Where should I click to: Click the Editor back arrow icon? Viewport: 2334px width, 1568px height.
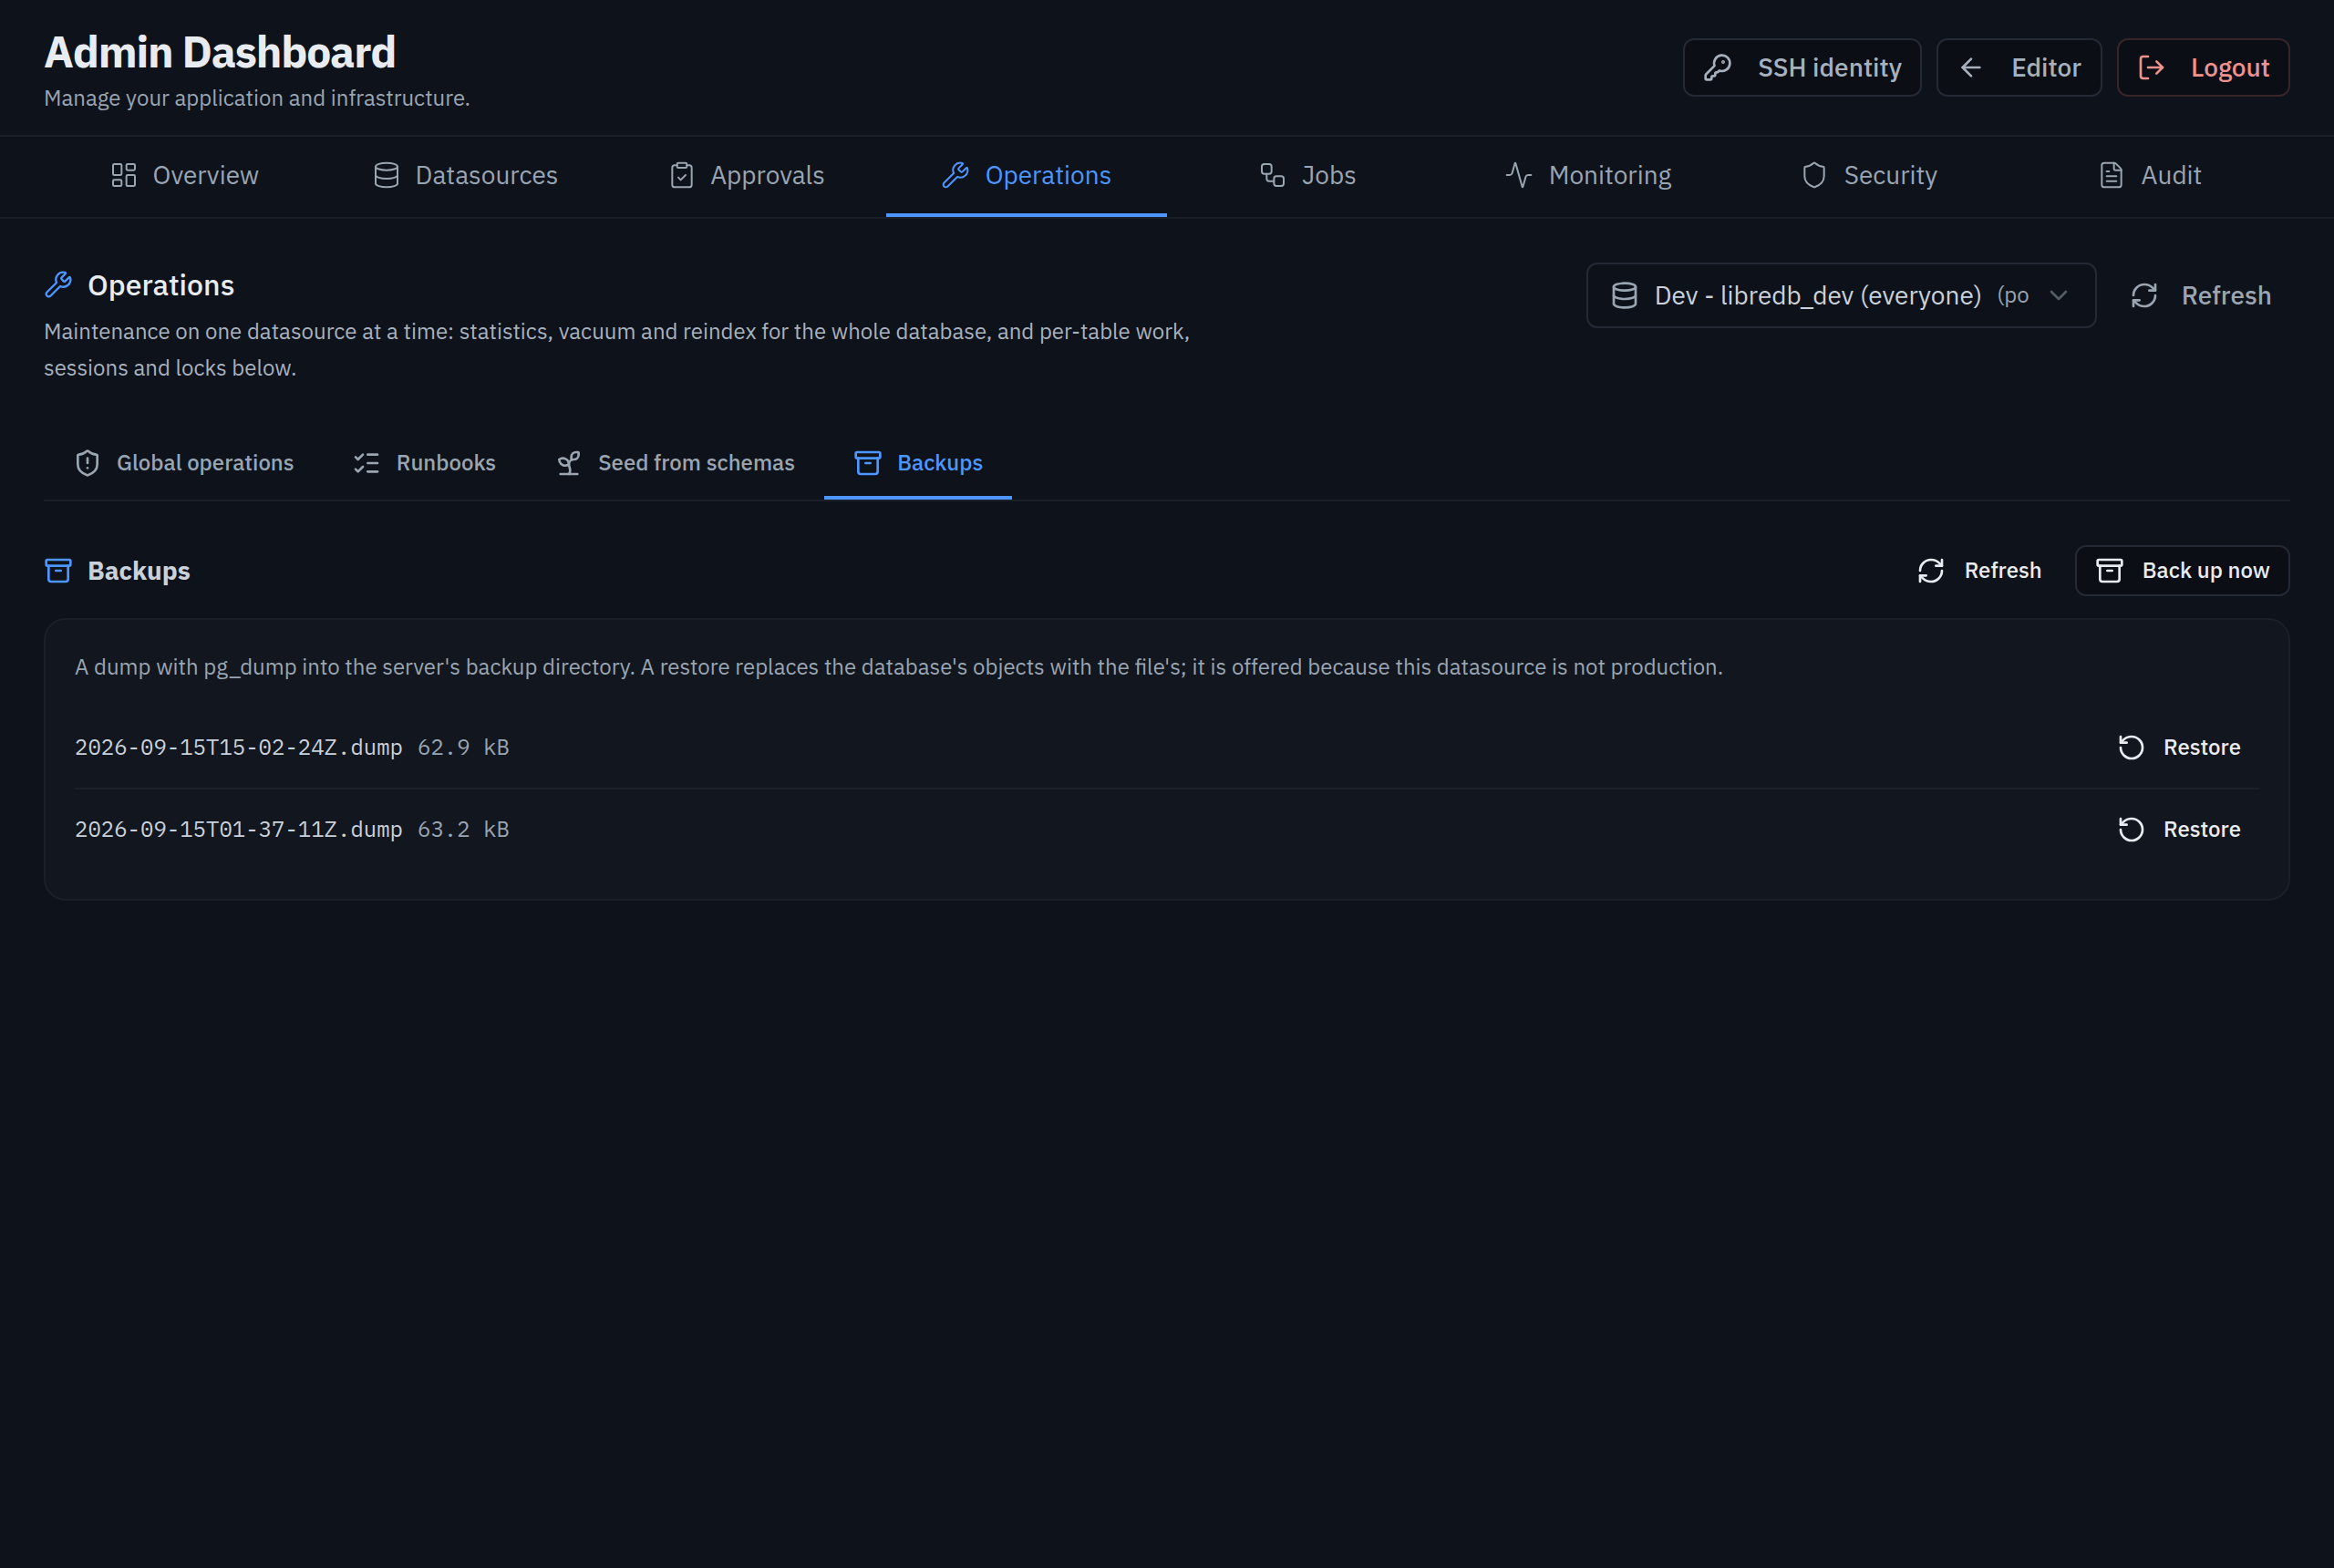[1971, 68]
